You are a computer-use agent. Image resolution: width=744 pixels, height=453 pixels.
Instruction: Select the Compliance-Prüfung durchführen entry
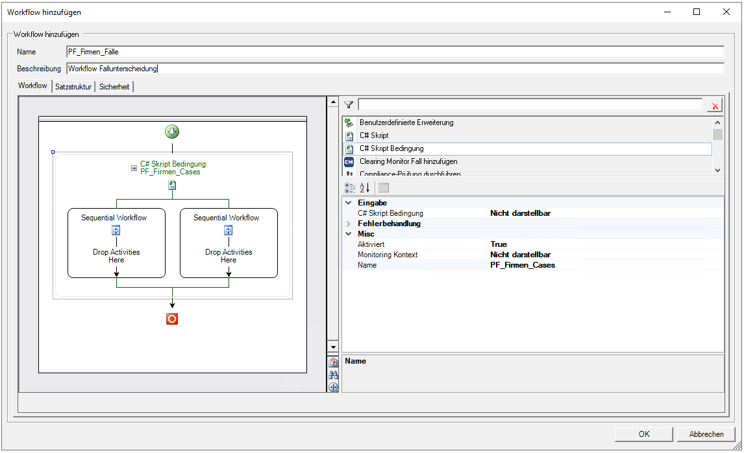pos(527,173)
